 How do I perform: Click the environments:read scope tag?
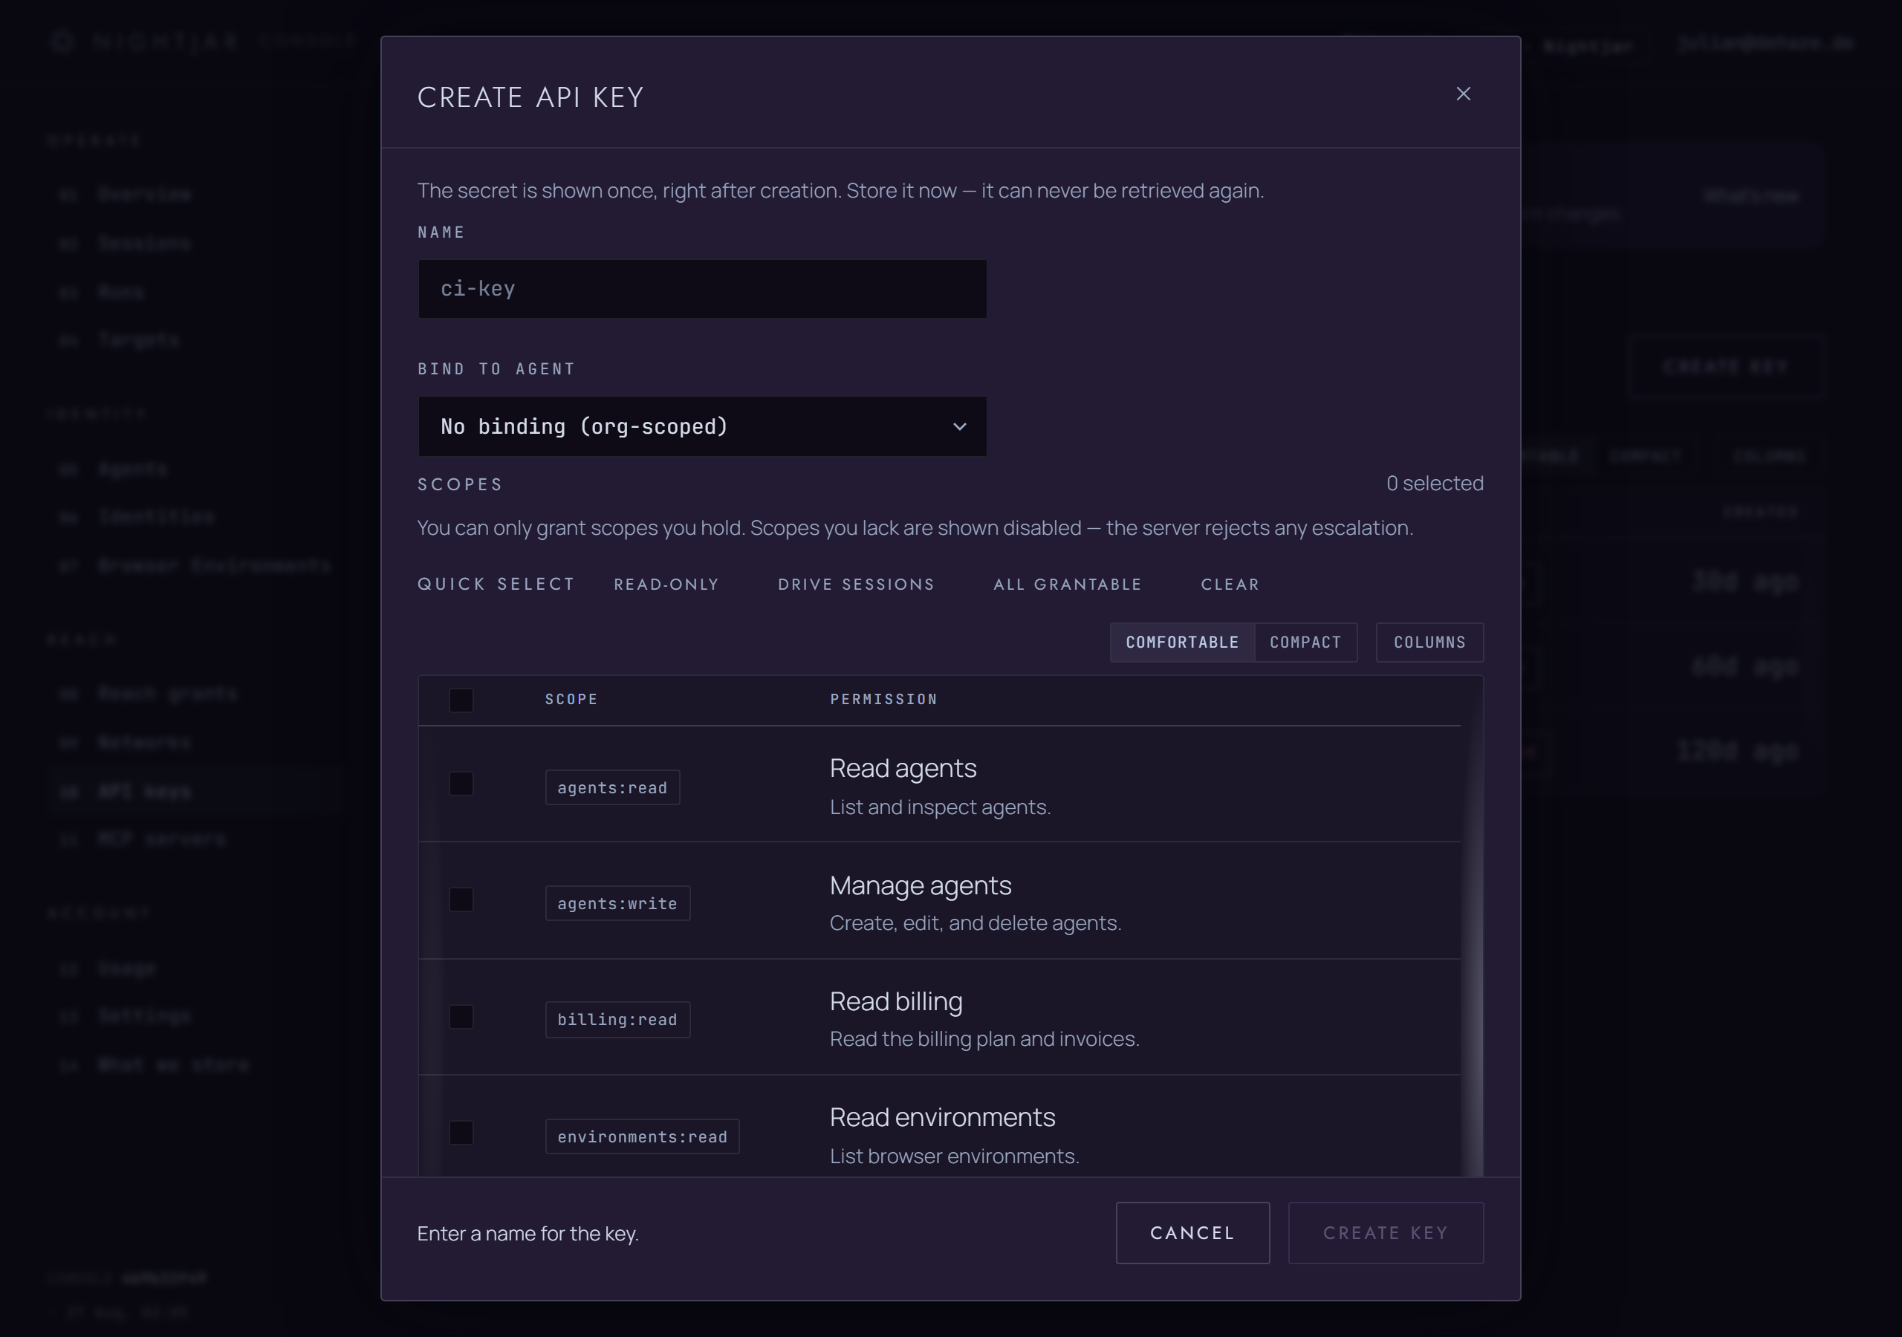point(642,1136)
